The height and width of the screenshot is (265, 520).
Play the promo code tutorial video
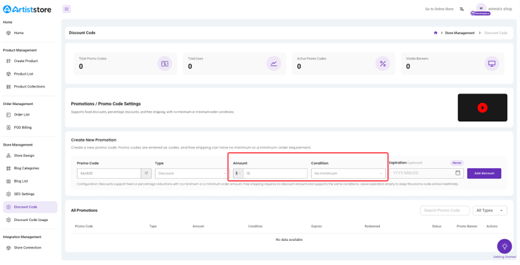(482, 108)
